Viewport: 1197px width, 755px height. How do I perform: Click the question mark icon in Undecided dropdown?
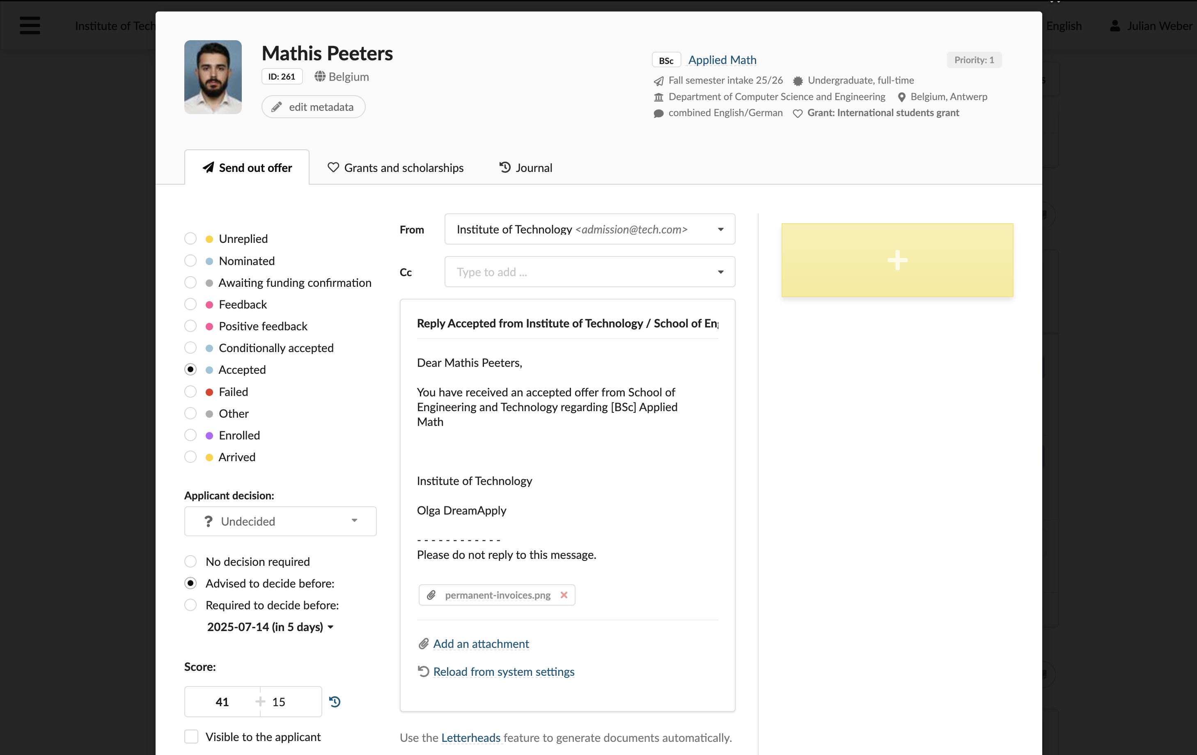[x=208, y=521]
